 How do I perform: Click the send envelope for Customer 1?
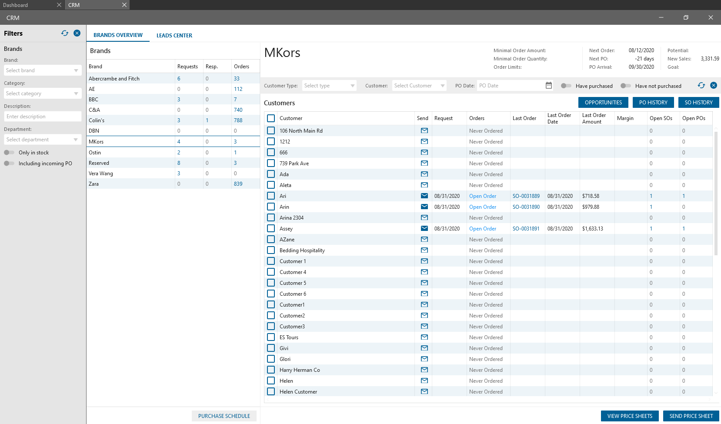[424, 261]
